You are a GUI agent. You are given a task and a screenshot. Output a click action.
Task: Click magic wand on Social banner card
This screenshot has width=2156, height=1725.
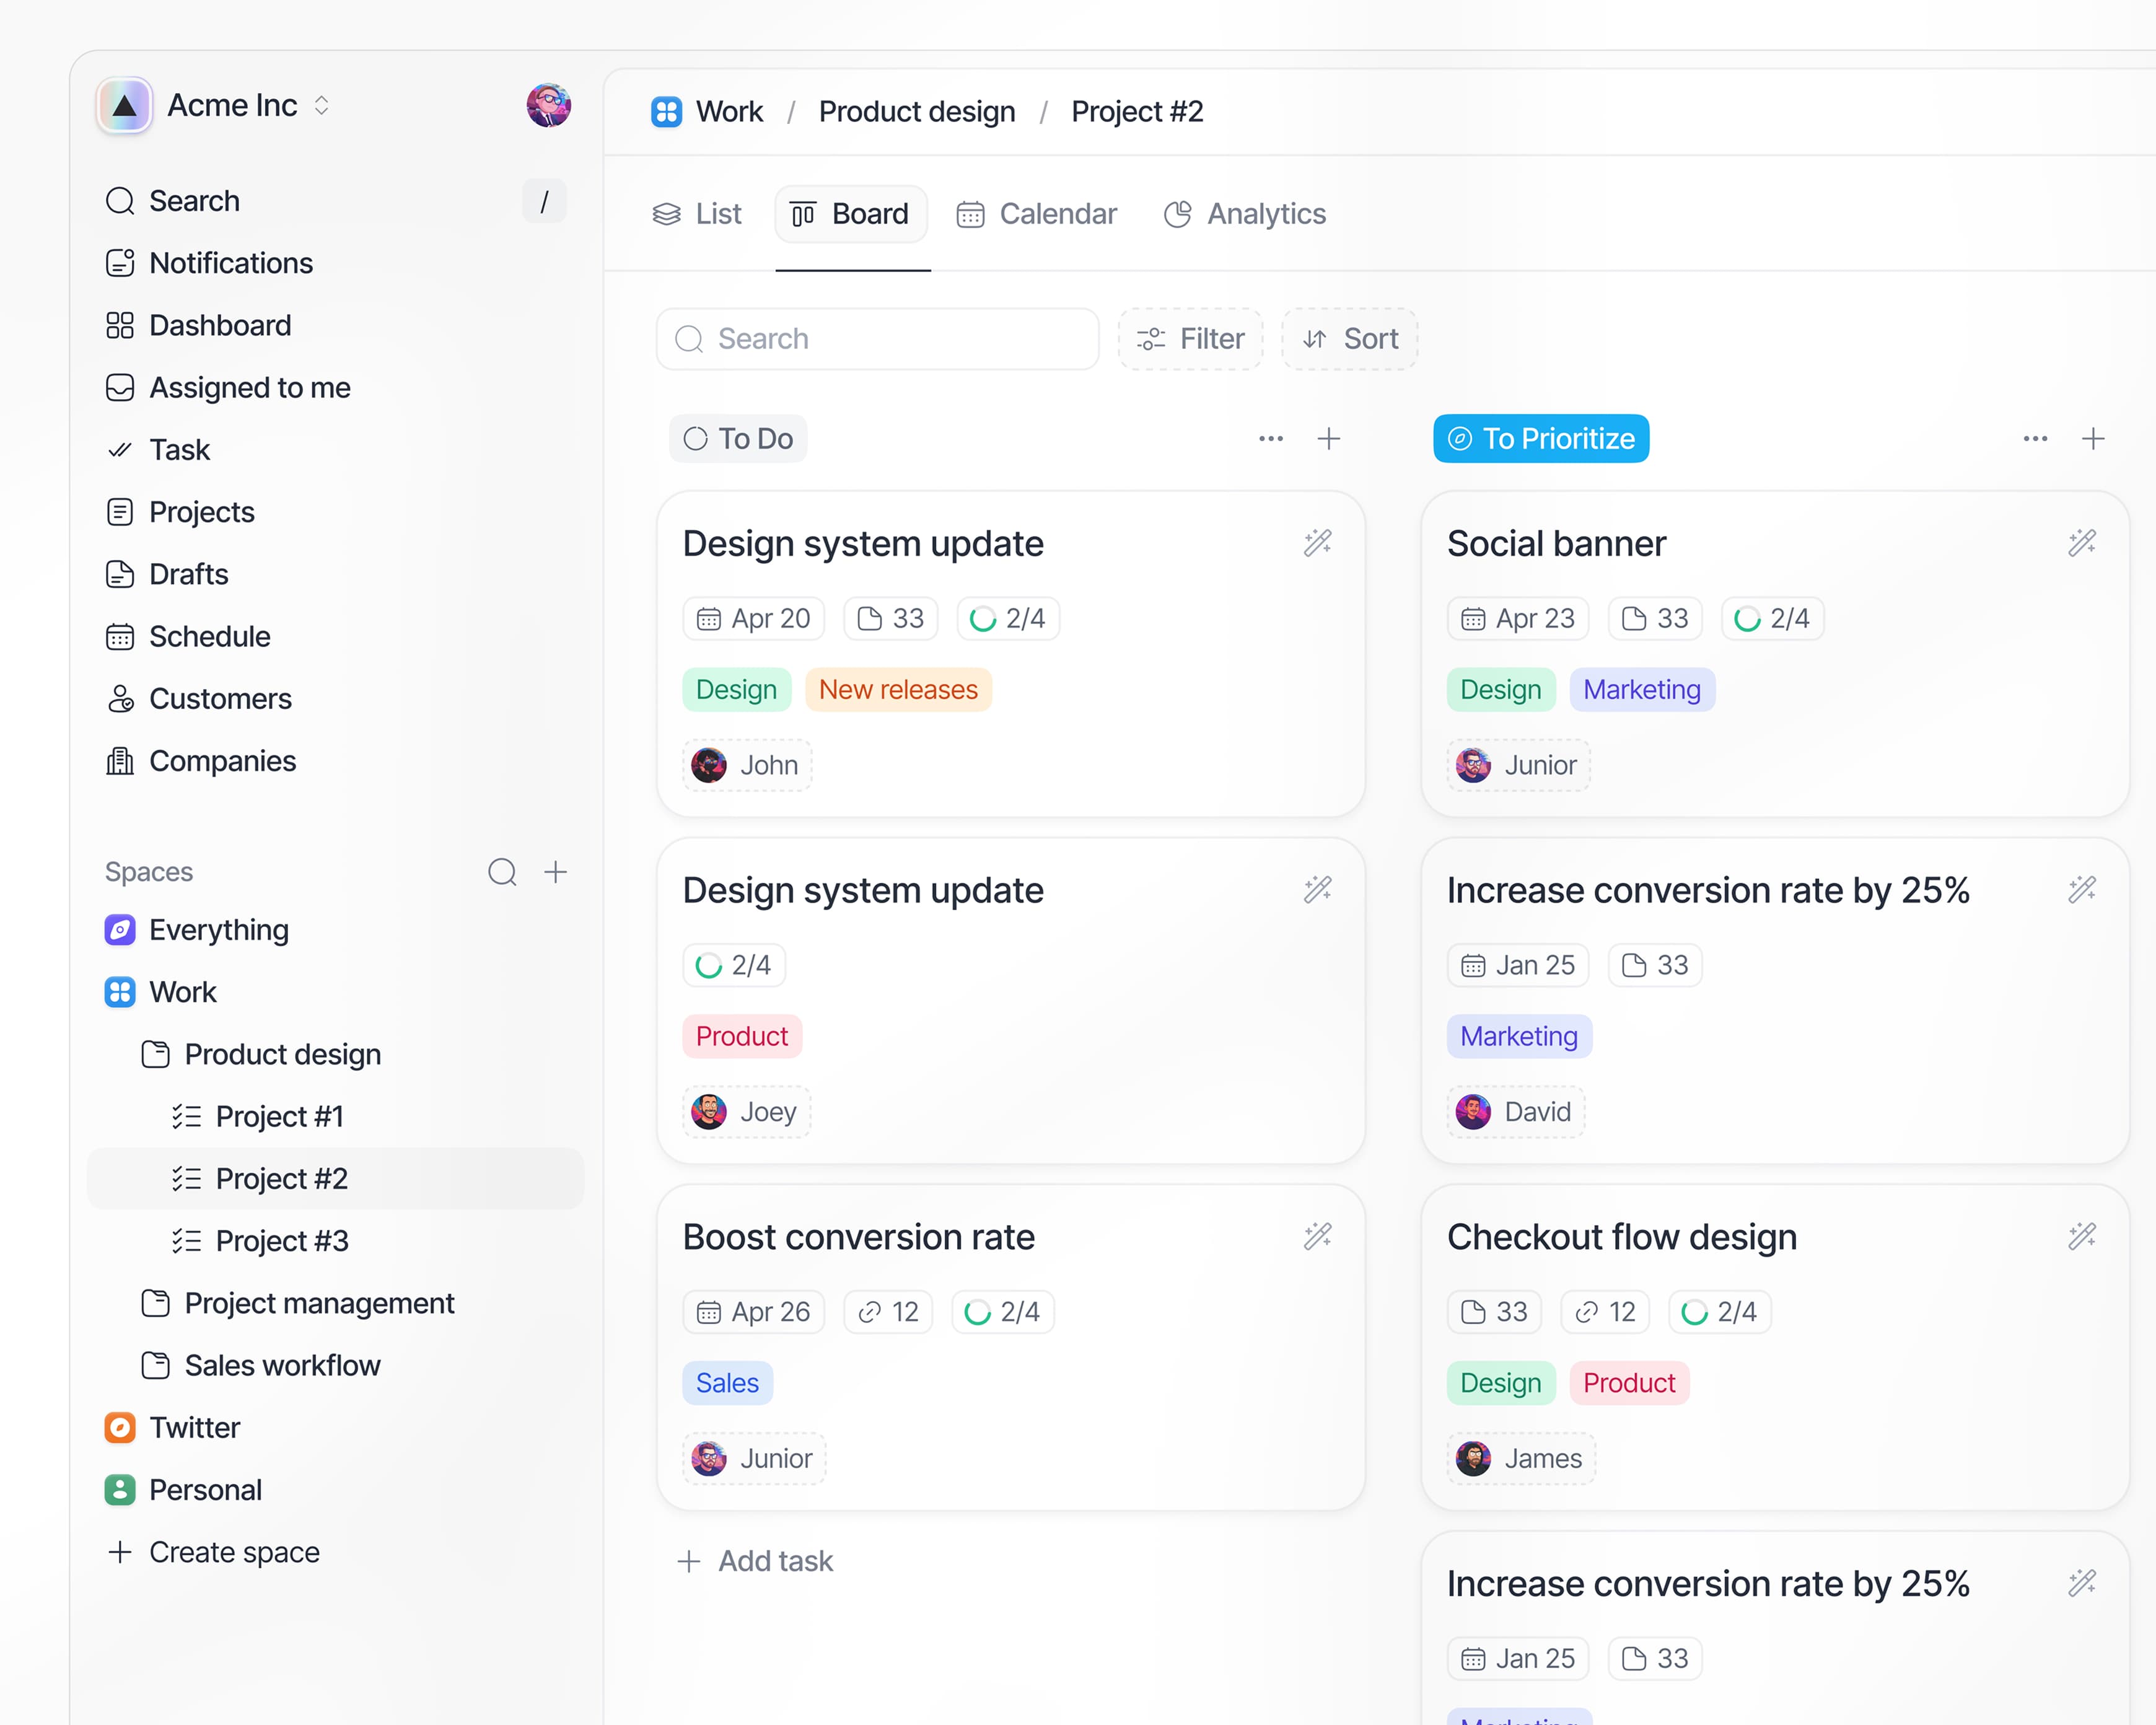click(2082, 543)
